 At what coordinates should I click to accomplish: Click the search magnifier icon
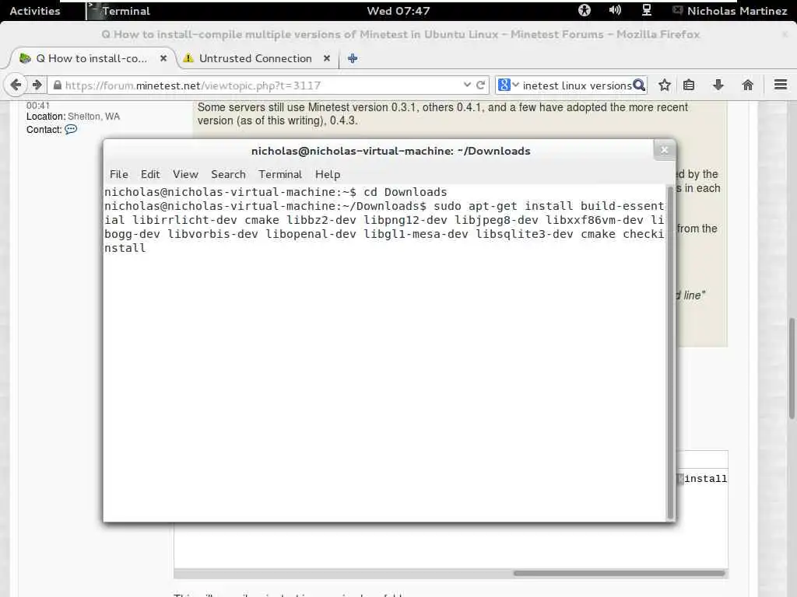(638, 86)
